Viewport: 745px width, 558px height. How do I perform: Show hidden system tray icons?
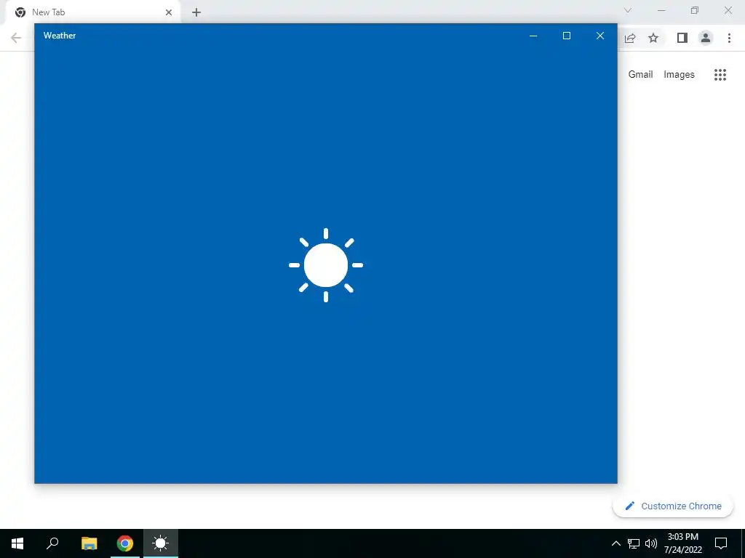(x=615, y=543)
